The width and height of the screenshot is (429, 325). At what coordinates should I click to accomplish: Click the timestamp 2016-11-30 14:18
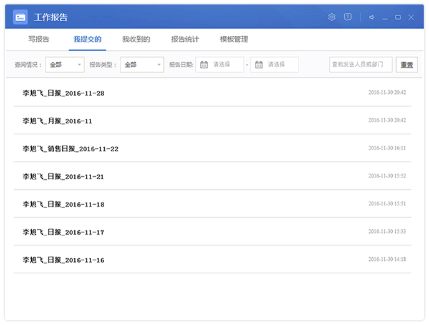point(387,259)
